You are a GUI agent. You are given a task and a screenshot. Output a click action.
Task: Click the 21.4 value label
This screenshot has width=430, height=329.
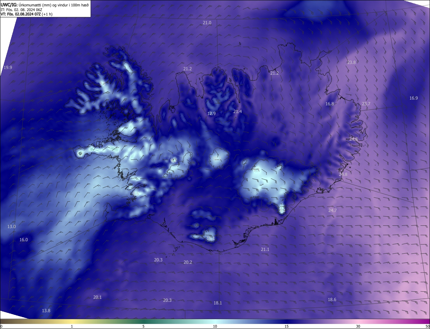pos(238,111)
